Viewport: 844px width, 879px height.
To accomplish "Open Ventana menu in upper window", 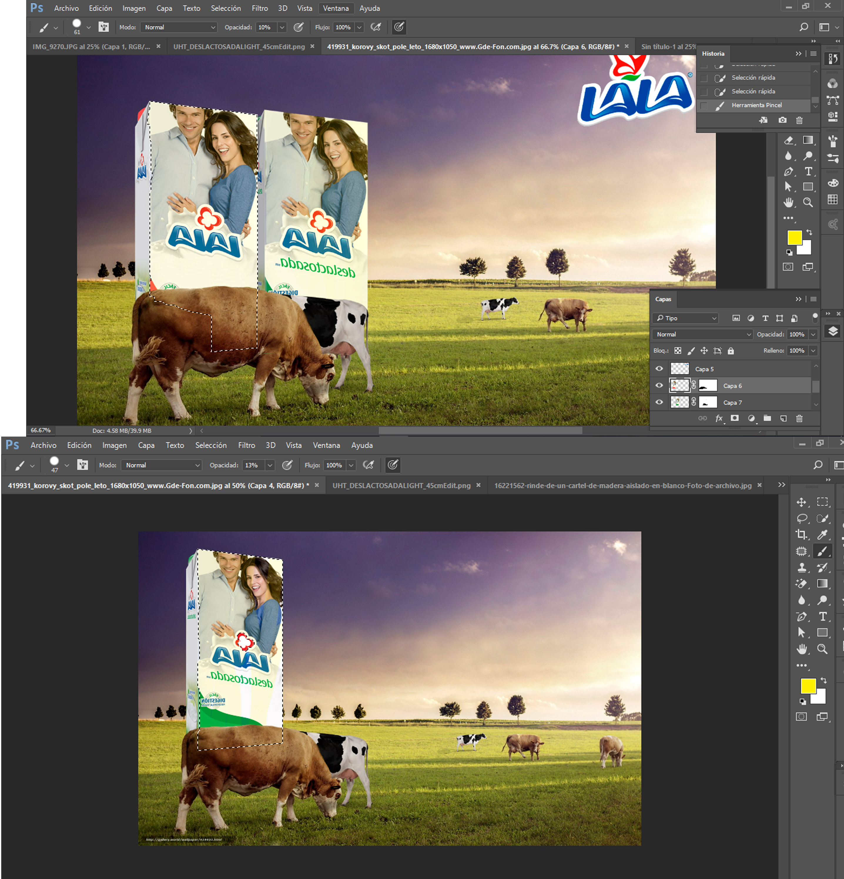I will click(336, 8).
